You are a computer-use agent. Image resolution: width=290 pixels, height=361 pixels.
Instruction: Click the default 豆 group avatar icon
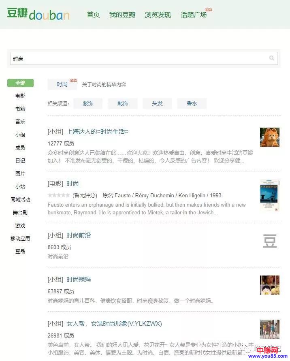click(x=270, y=241)
